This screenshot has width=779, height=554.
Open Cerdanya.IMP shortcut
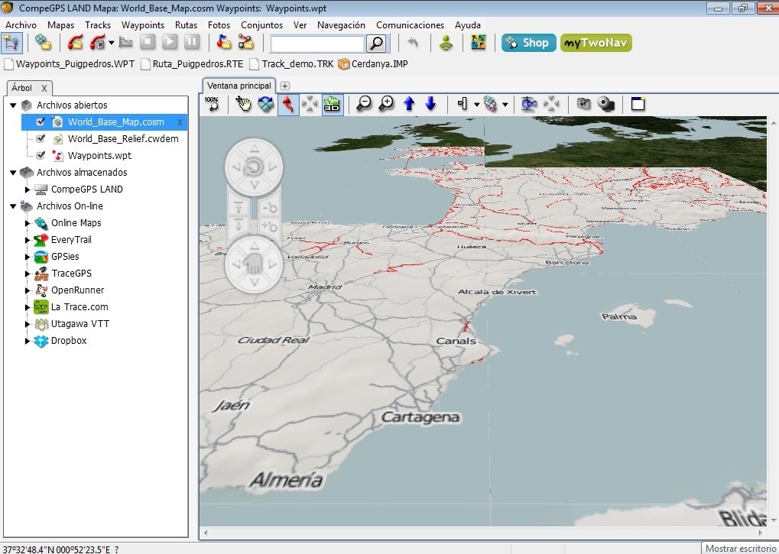[373, 63]
